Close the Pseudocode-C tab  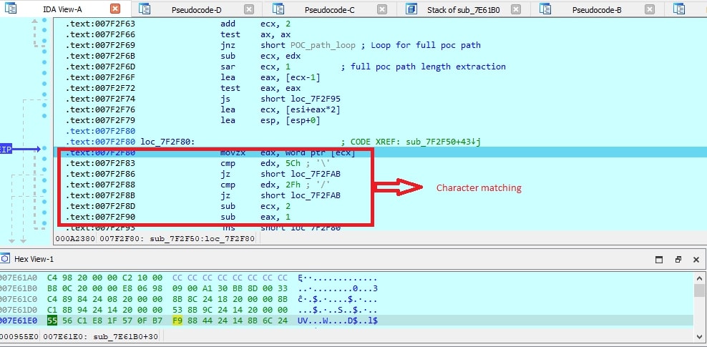coord(382,9)
